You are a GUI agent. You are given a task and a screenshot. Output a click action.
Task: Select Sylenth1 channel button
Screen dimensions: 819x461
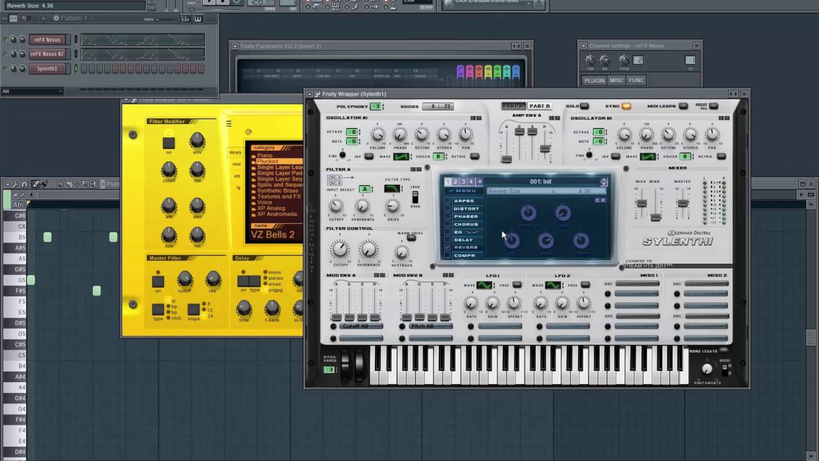coord(48,69)
